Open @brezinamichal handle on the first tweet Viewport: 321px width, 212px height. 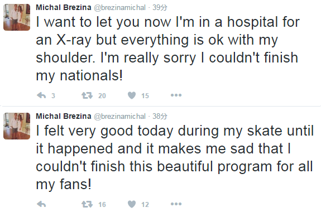pyautogui.click(x=120, y=8)
